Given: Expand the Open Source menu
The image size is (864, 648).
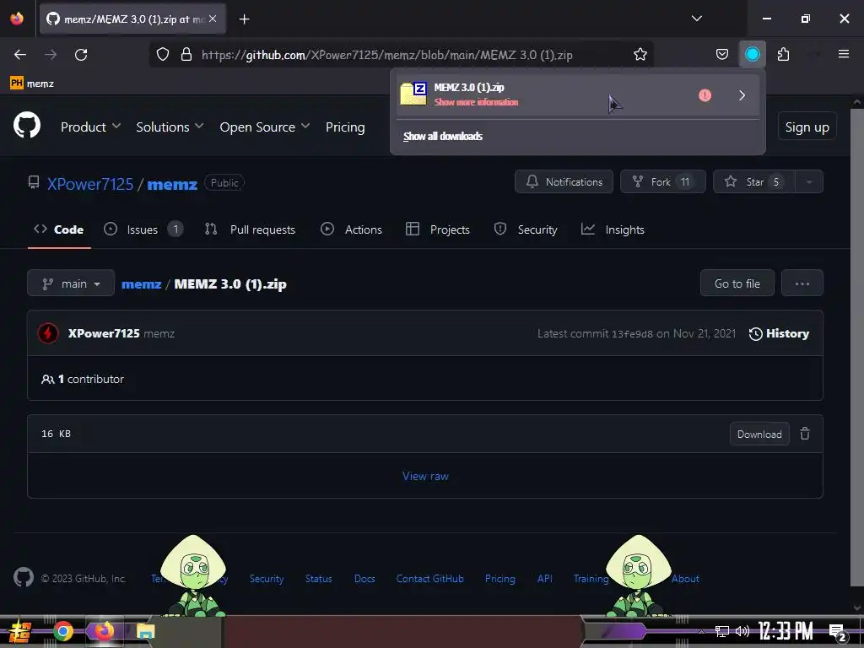Looking at the screenshot, I should tap(264, 127).
